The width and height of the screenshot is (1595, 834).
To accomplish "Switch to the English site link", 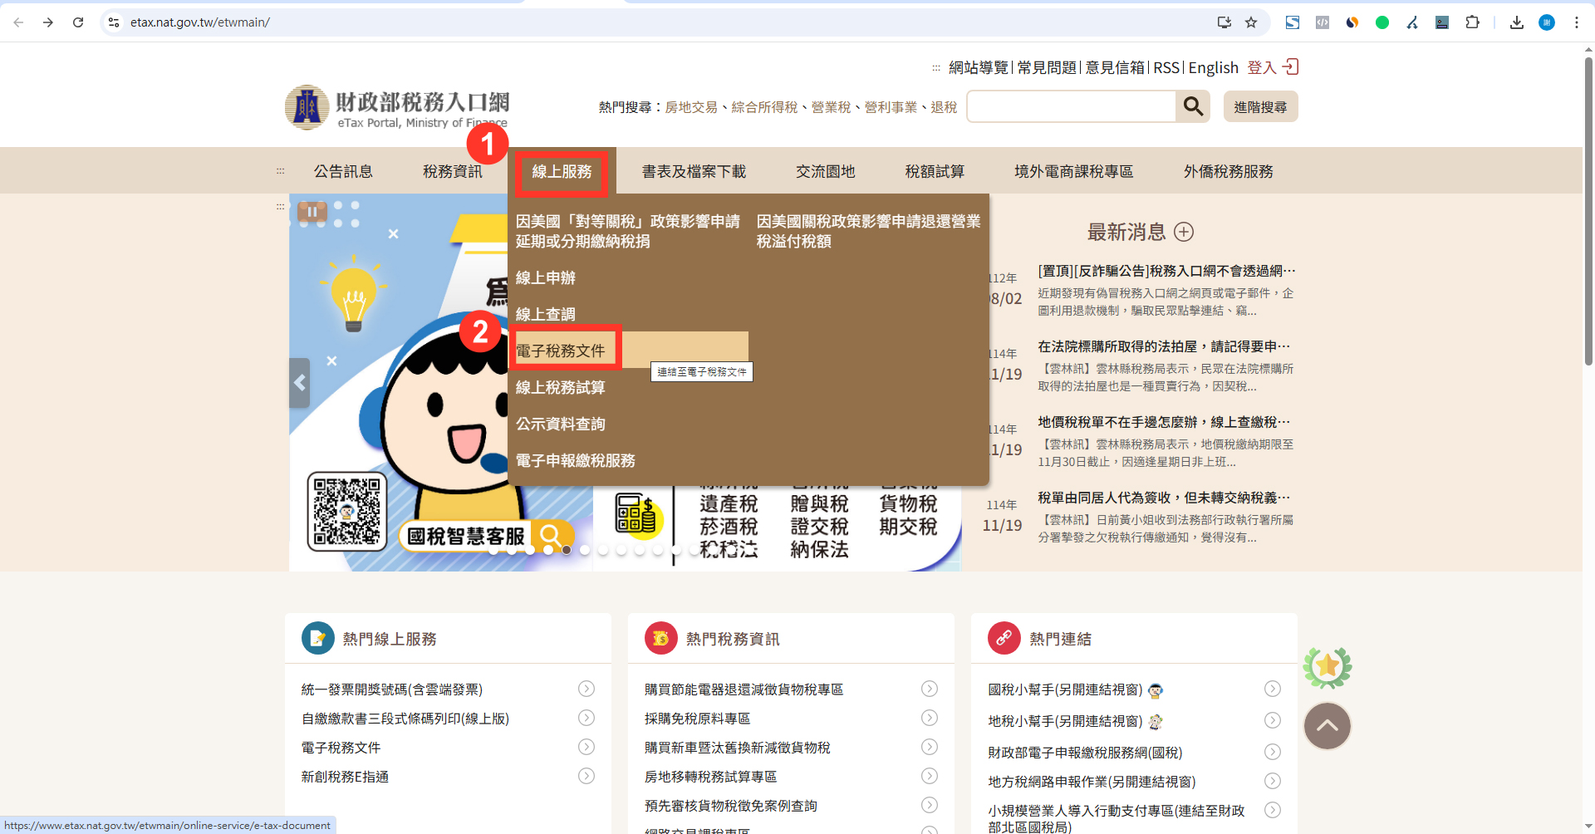I will [1213, 68].
